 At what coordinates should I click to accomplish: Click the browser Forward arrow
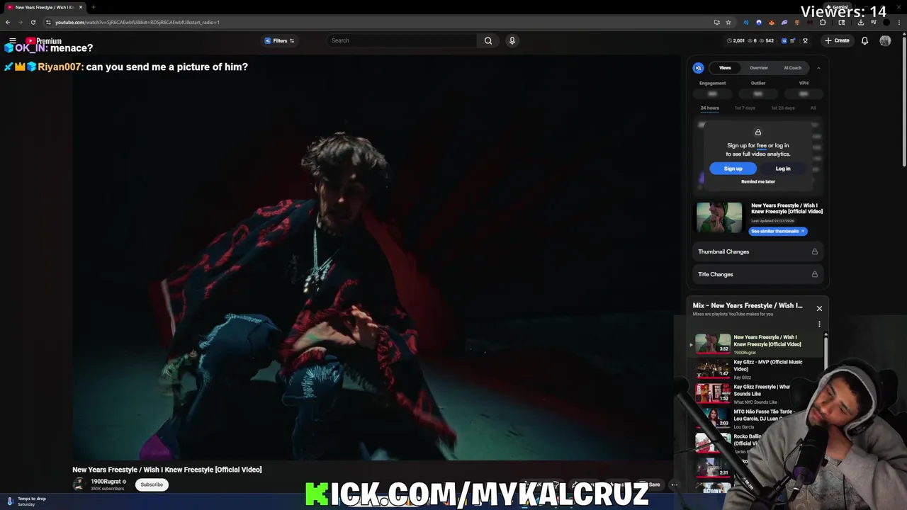(20, 22)
